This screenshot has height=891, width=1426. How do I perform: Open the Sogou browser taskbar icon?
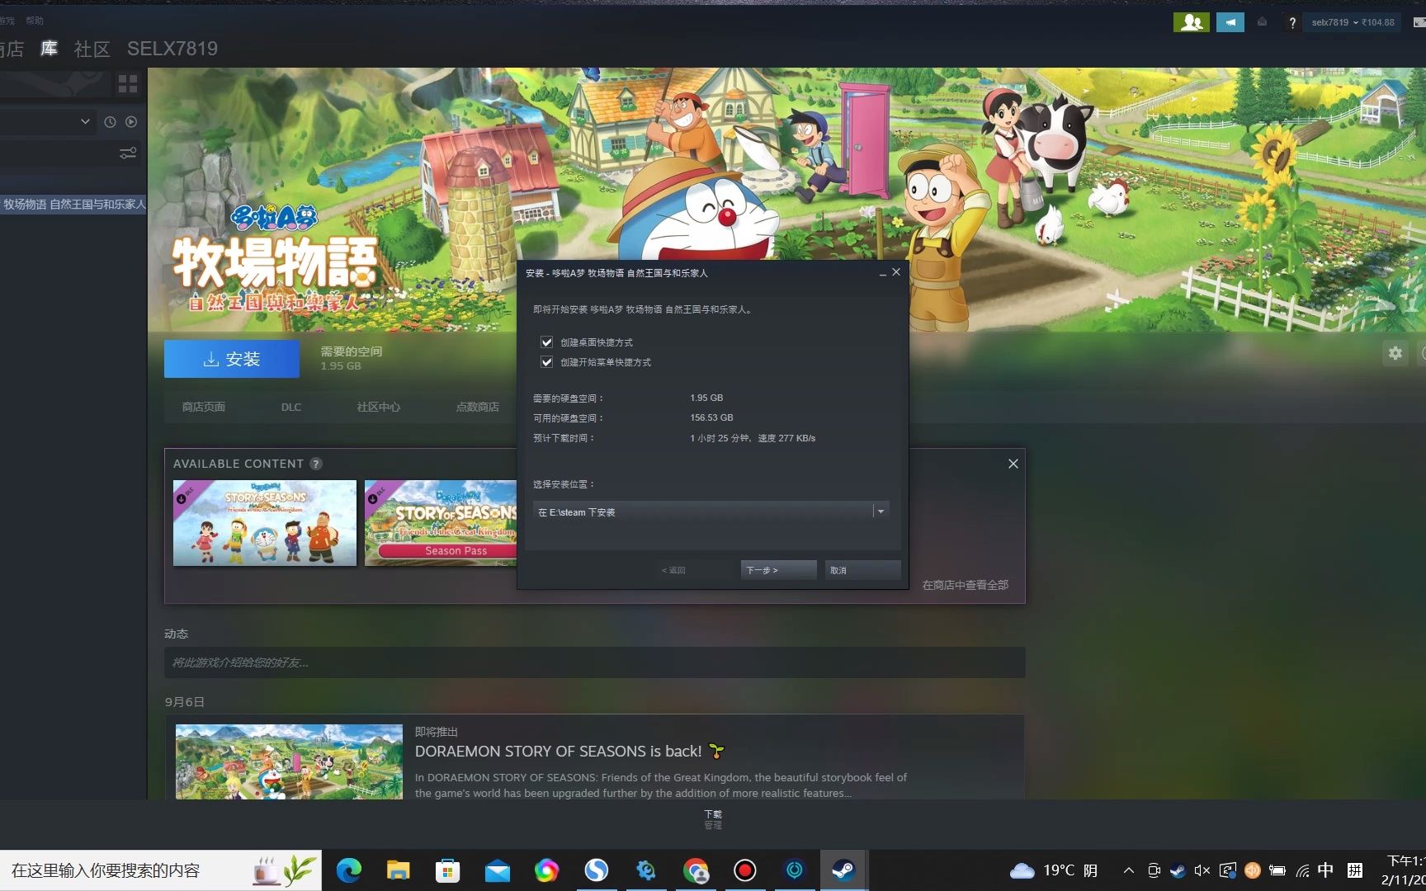coord(596,870)
